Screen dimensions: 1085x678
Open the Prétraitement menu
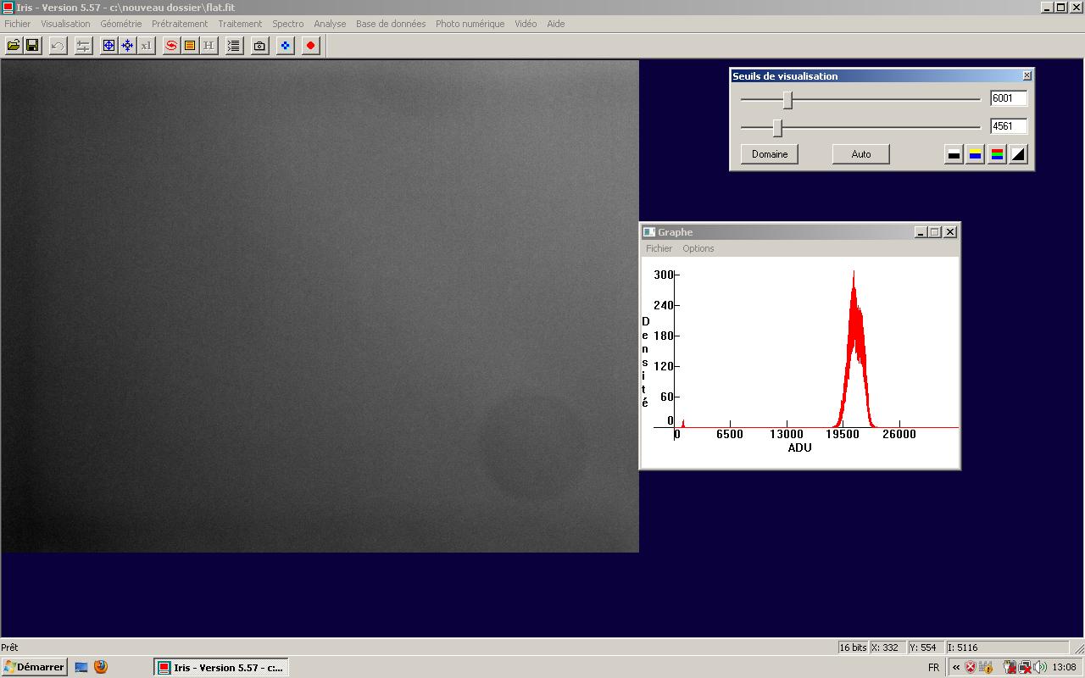(180, 24)
